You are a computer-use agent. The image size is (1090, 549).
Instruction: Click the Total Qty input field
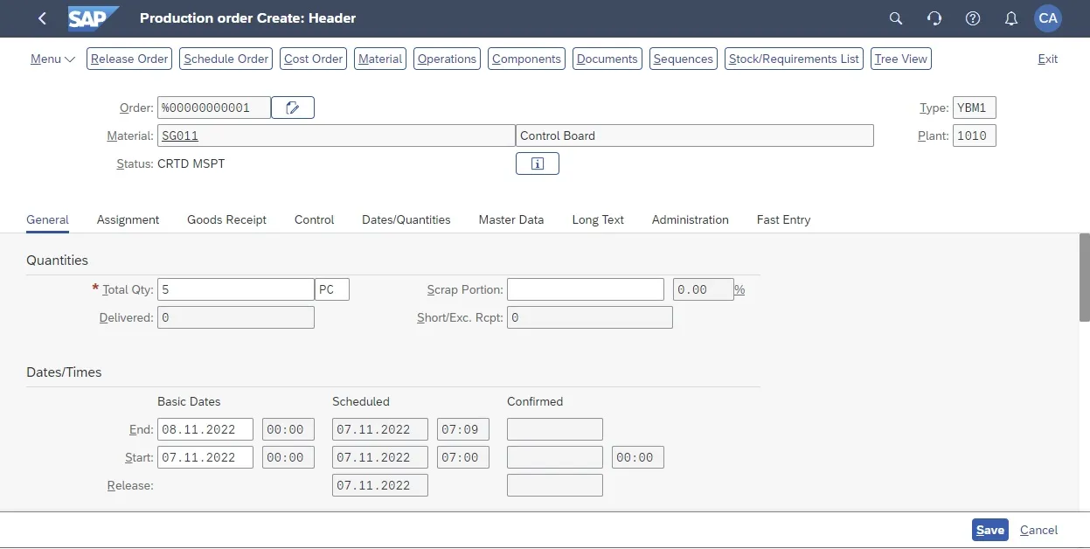coord(235,289)
